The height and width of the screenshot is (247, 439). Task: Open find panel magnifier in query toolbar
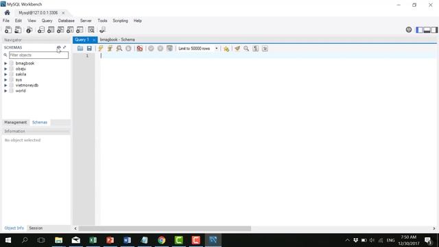246,49
